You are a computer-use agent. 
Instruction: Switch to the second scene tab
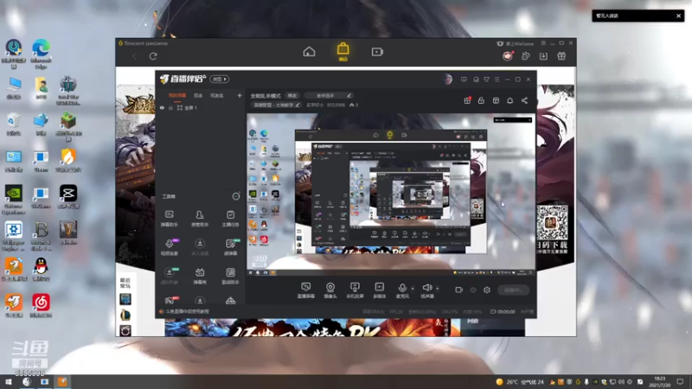tap(198, 95)
